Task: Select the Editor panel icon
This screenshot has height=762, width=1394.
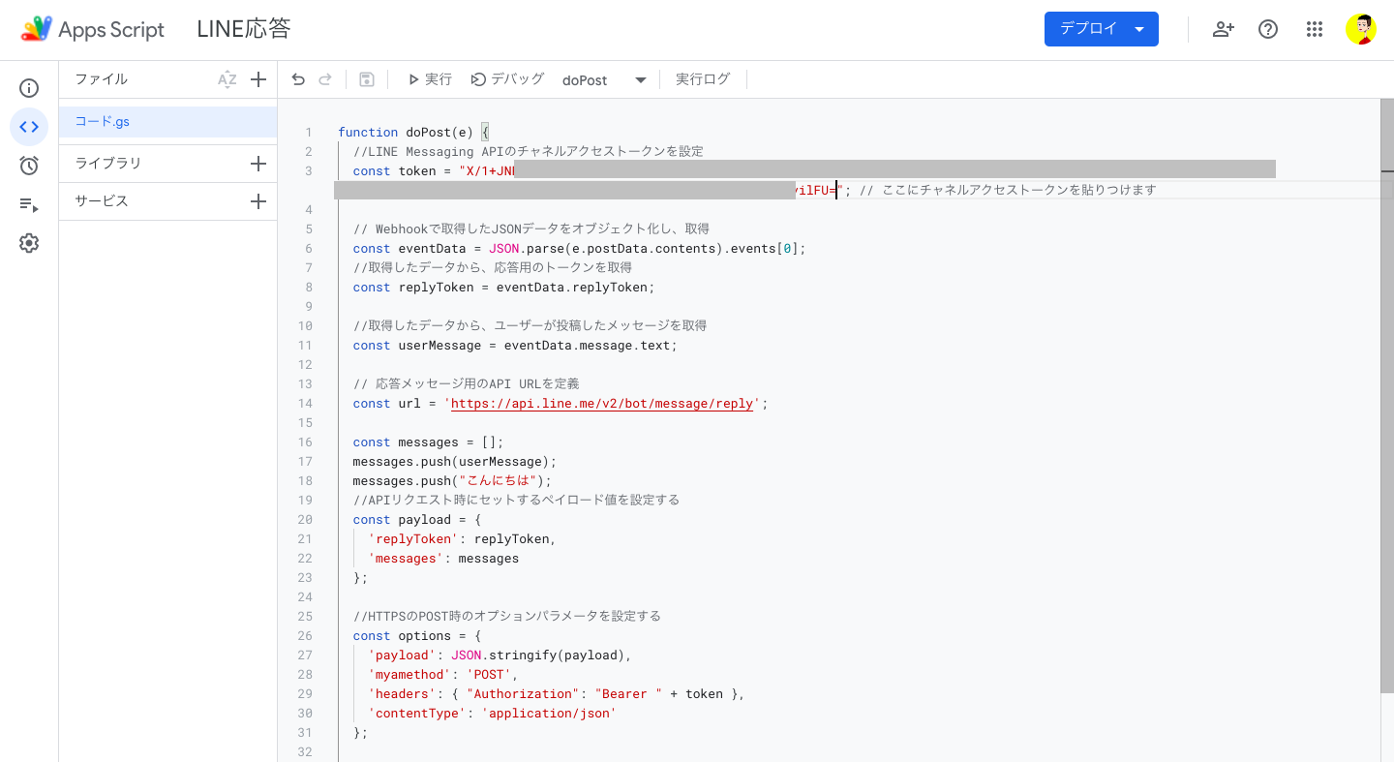Action: (x=28, y=126)
